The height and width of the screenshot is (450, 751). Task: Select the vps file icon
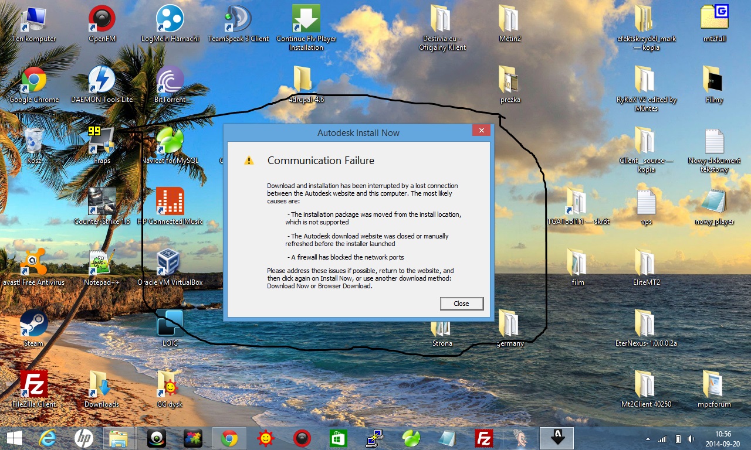click(647, 207)
